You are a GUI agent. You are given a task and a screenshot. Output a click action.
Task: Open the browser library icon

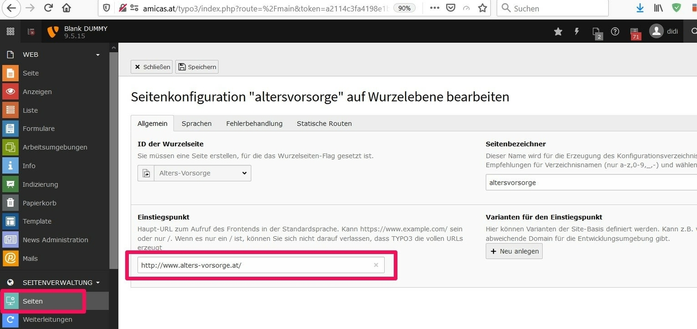pos(658,8)
